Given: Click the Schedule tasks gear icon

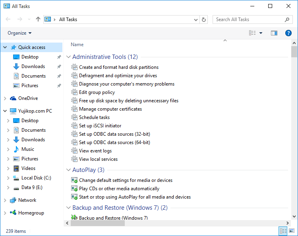Looking at the screenshot, I should click(74, 117).
